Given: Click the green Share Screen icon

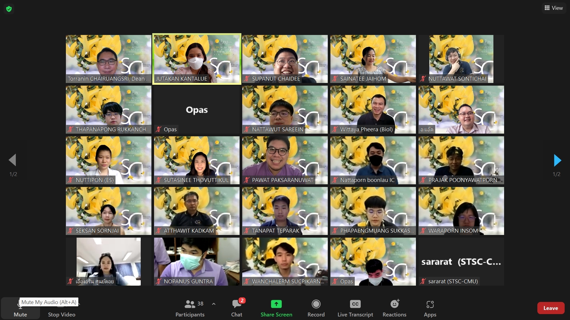Looking at the screenshot, I should pos(276,304).
